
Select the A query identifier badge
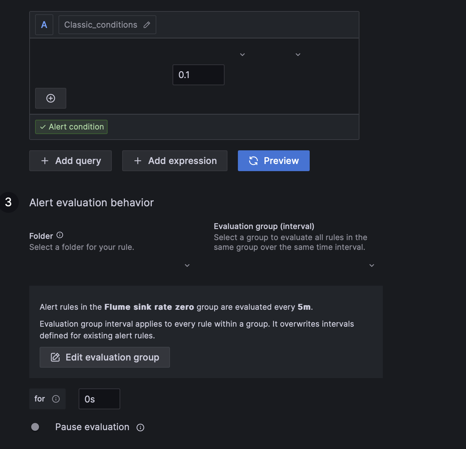[x=44, y=24]
